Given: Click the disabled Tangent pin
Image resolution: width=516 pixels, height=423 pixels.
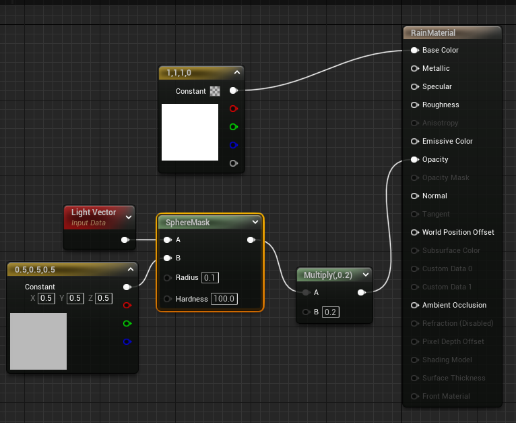Looking at the screenshot, I should [415, 215].
